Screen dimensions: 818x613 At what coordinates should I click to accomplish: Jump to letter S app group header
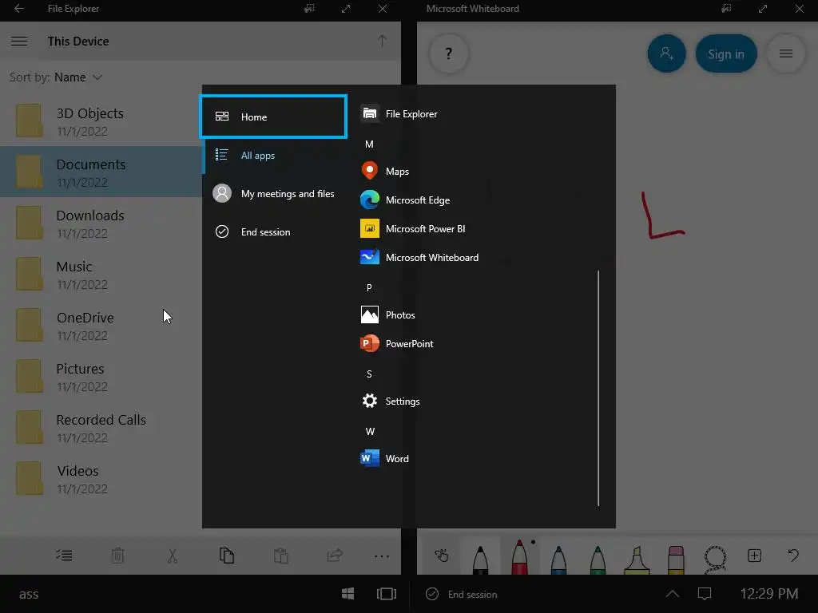[369, 374]
